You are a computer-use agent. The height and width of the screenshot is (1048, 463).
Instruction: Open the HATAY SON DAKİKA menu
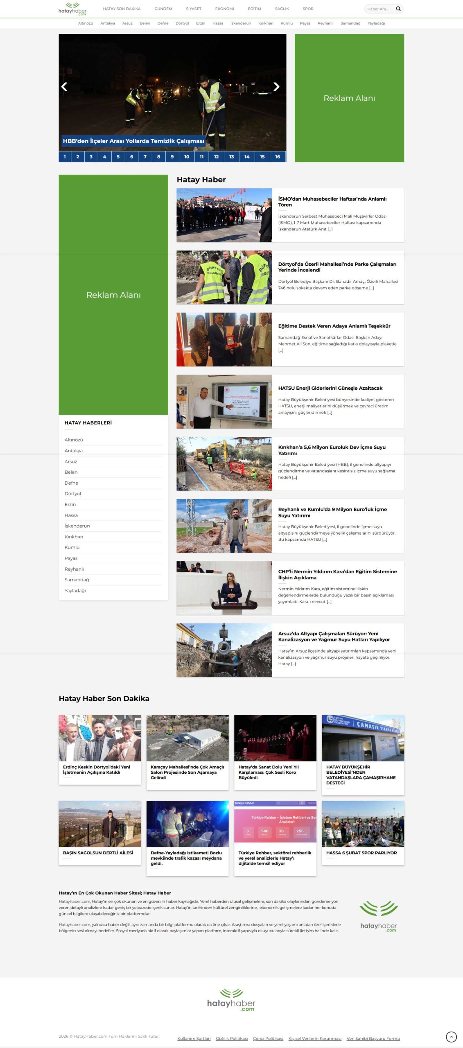click(x=122, y=9)
